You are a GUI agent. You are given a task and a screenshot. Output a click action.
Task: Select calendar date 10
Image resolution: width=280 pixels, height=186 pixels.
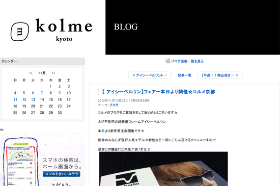(x=69, y=93)
